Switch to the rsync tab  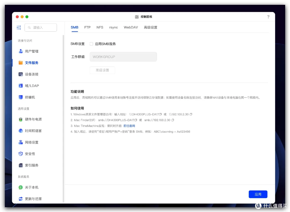coord(113,27)
